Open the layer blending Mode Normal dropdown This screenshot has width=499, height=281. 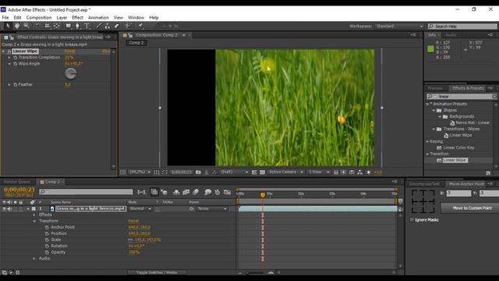click(x=140, y=208)
